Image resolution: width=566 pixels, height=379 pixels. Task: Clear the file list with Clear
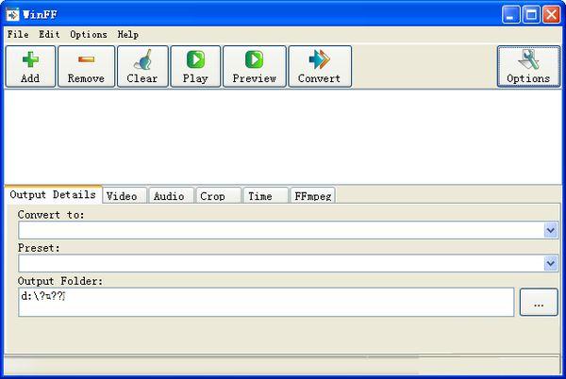[x=142, y=67]
